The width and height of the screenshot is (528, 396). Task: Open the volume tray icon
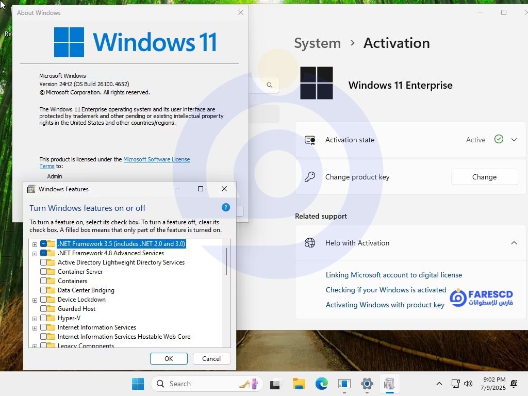pos(468,384)
